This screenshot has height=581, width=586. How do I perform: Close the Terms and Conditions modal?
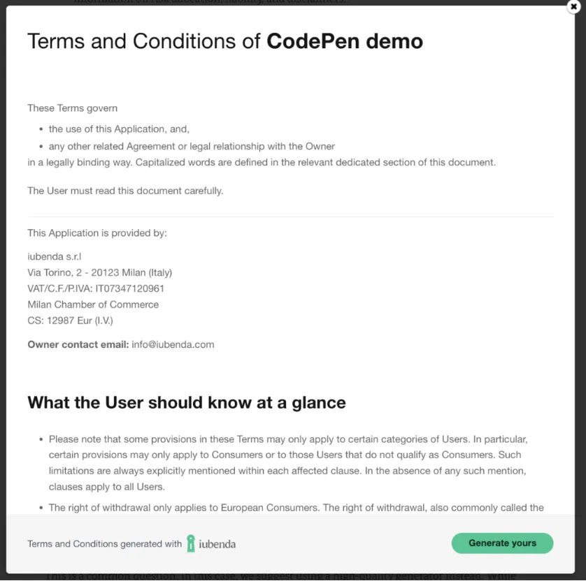pos(573,7)
